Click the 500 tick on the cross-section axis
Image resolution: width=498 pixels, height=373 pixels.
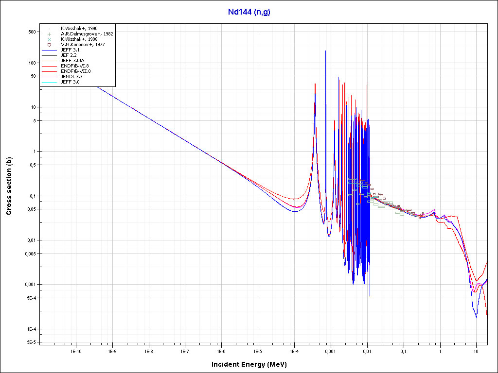click(x=32, y=32)
